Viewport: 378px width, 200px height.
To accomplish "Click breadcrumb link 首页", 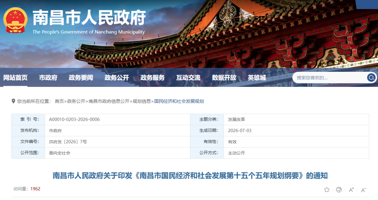I will click(x=59, y=101).
